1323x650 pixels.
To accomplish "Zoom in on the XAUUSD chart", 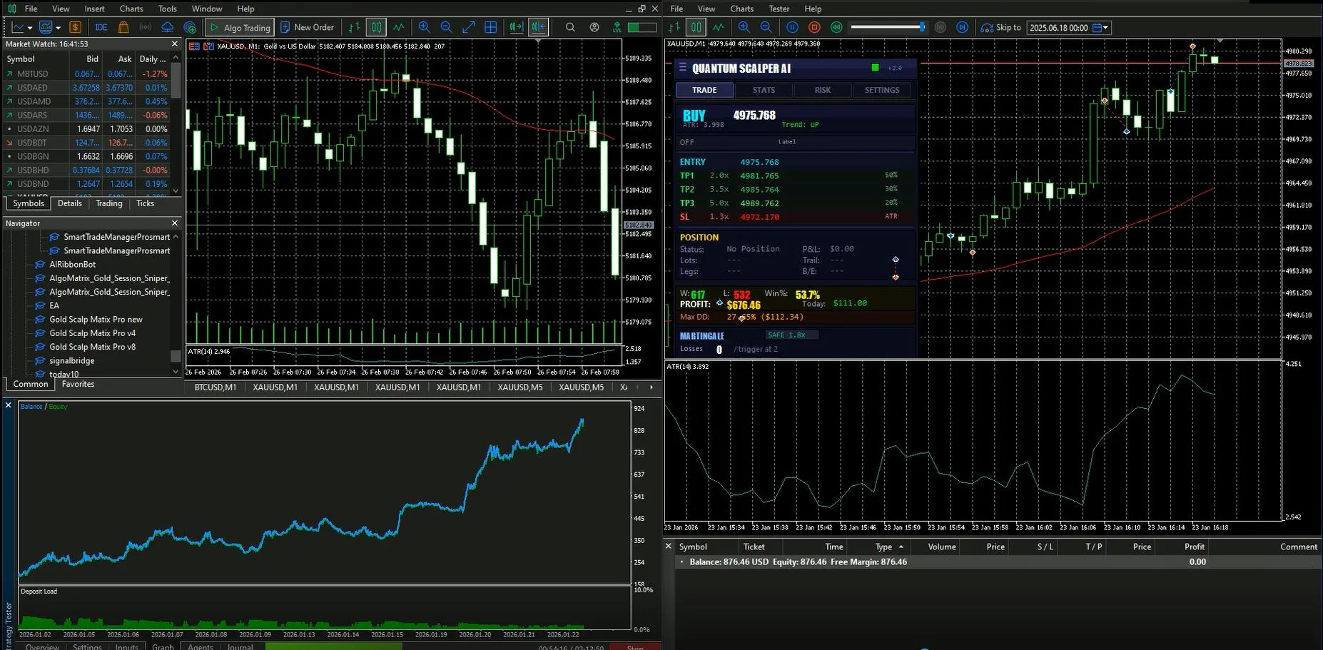I will click(x=424, y=27).
